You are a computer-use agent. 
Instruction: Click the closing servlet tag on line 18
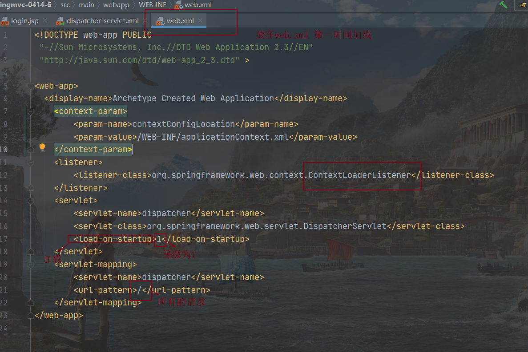coord(78,252)
